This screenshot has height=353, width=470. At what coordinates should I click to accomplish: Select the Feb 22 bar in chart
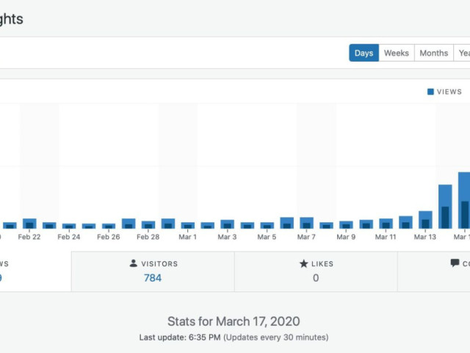pyautogui.click(x=29, y=224)
